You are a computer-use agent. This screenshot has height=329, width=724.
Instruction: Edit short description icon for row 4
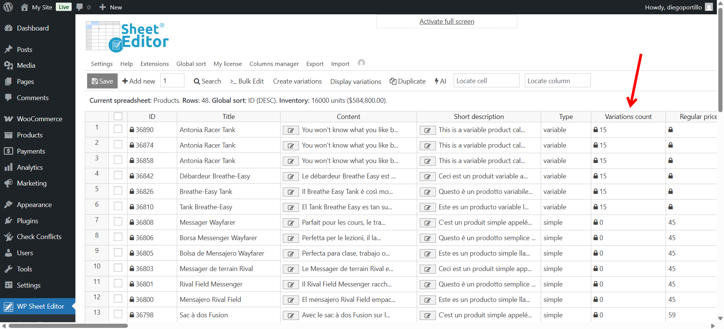(x=428, y=177)
